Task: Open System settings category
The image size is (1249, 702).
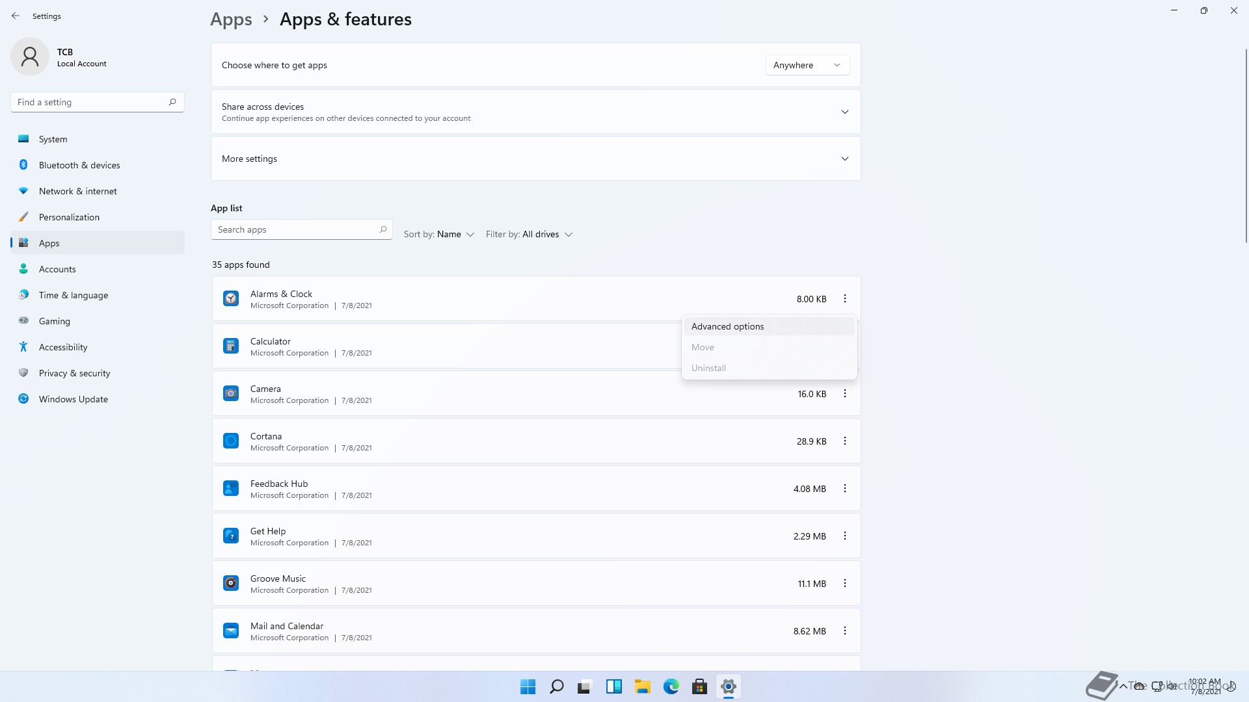Action: [98, 139]
